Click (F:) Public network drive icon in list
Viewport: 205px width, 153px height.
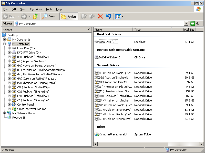click(97, 73)
